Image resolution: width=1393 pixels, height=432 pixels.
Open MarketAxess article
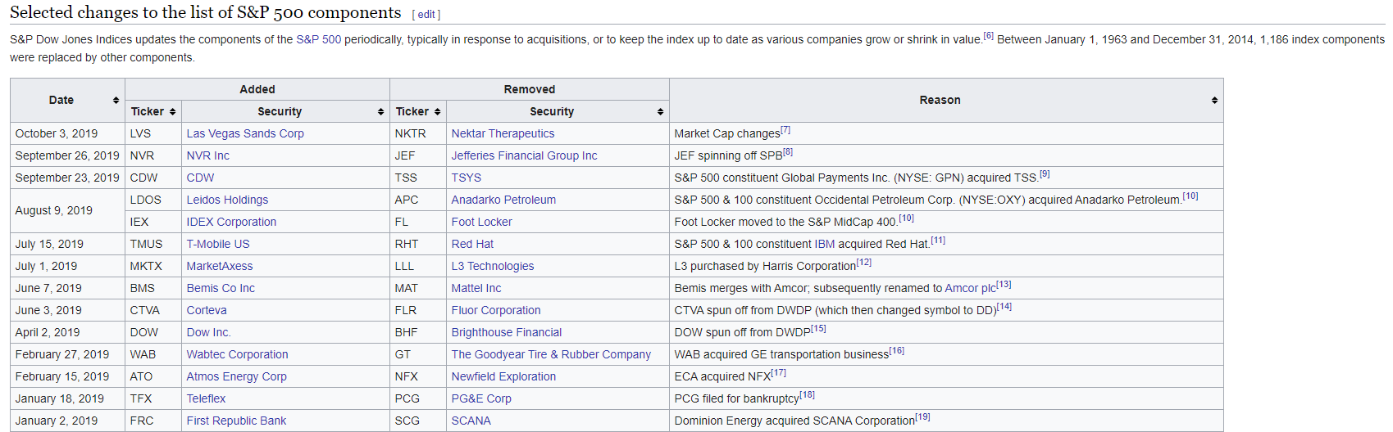coord(220,266)
